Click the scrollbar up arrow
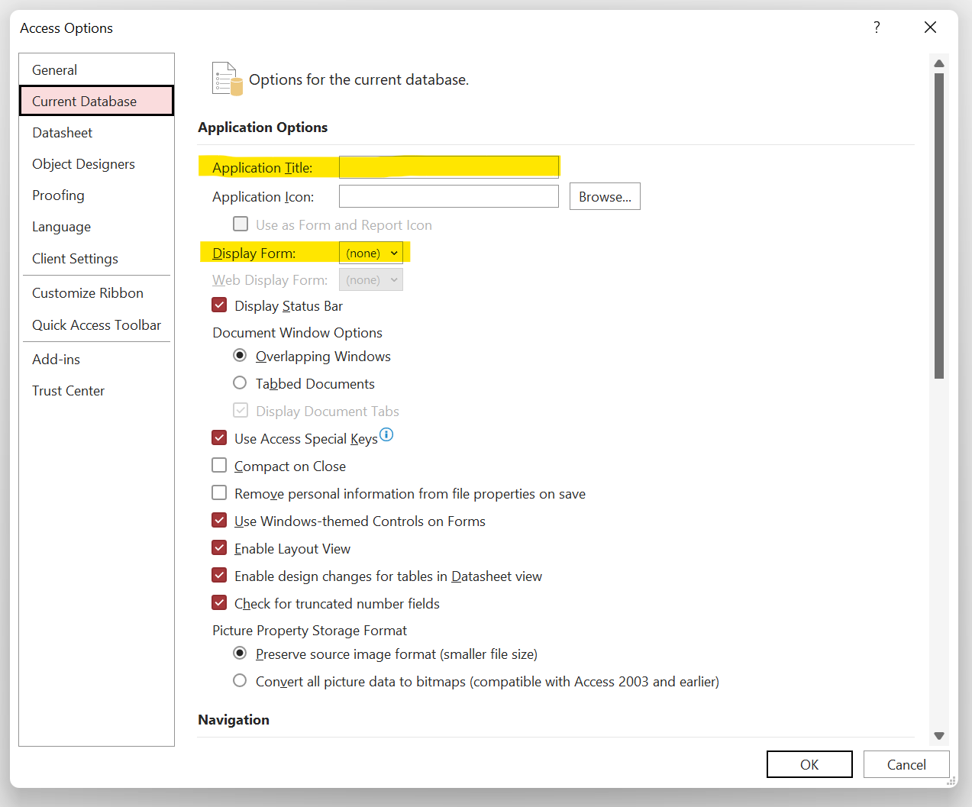The width and height of the screenshot is (972, 807). point(939,63)
